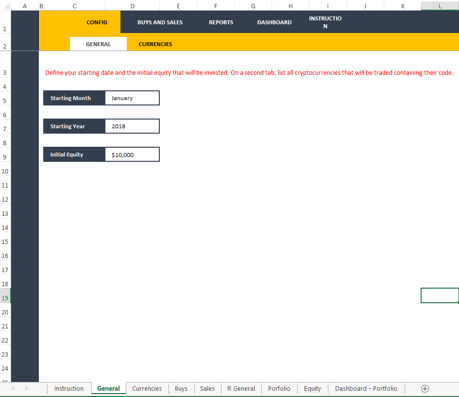Select column G header

click(x=253, y=6)
